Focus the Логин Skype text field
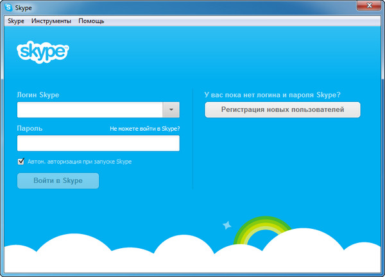This screenshot has height=277, width=385. [89, 110]
